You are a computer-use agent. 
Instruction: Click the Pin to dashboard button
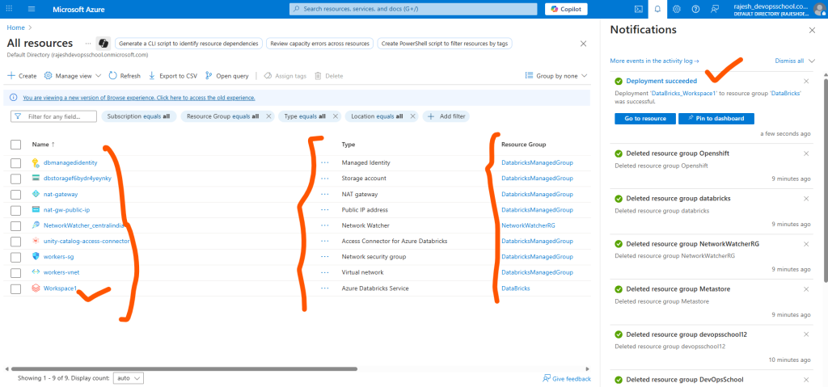(716, 118)
